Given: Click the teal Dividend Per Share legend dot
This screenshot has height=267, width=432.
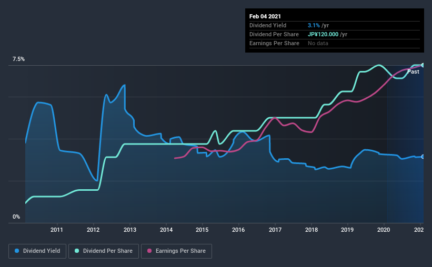Looking at the screenshot, I should pyautogui.click(x=77, y=251).
